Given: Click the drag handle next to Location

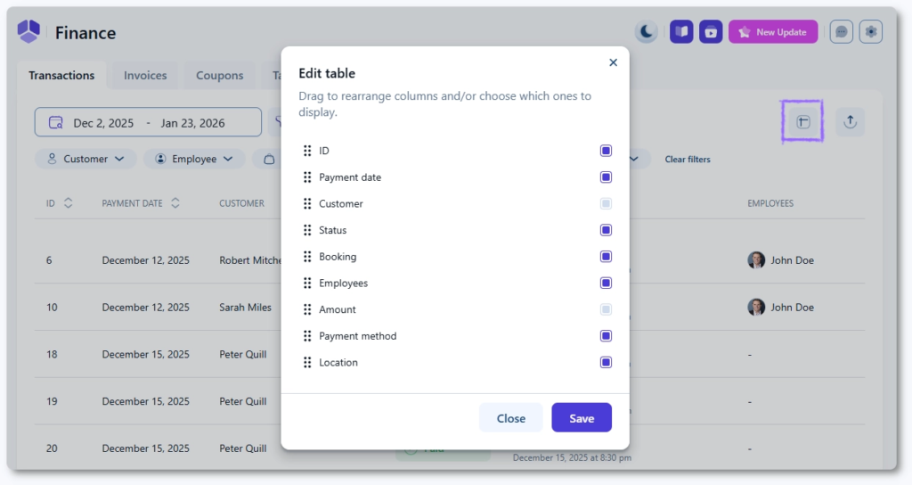Looking at the screenshot, I should [x=307, y=363].
